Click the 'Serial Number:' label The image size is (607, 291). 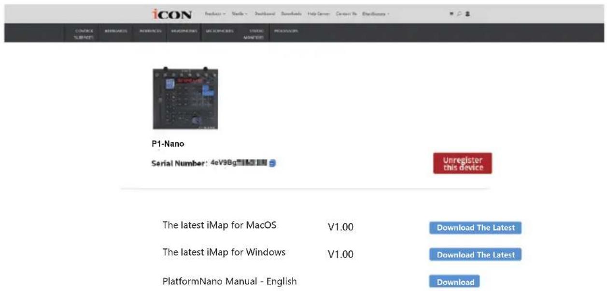[x=180, y=164]
